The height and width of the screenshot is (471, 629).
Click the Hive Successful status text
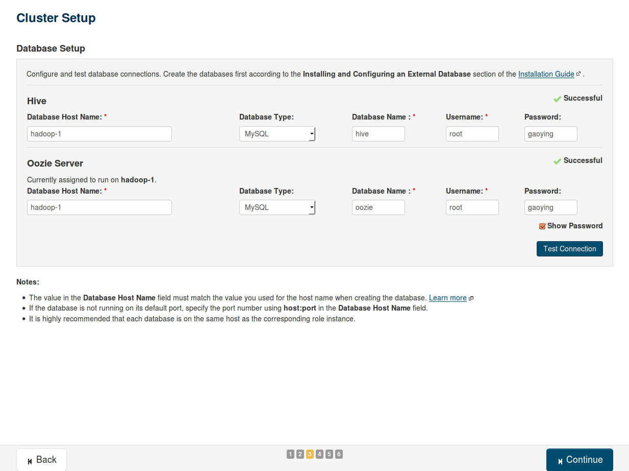(x=583, y=98)
